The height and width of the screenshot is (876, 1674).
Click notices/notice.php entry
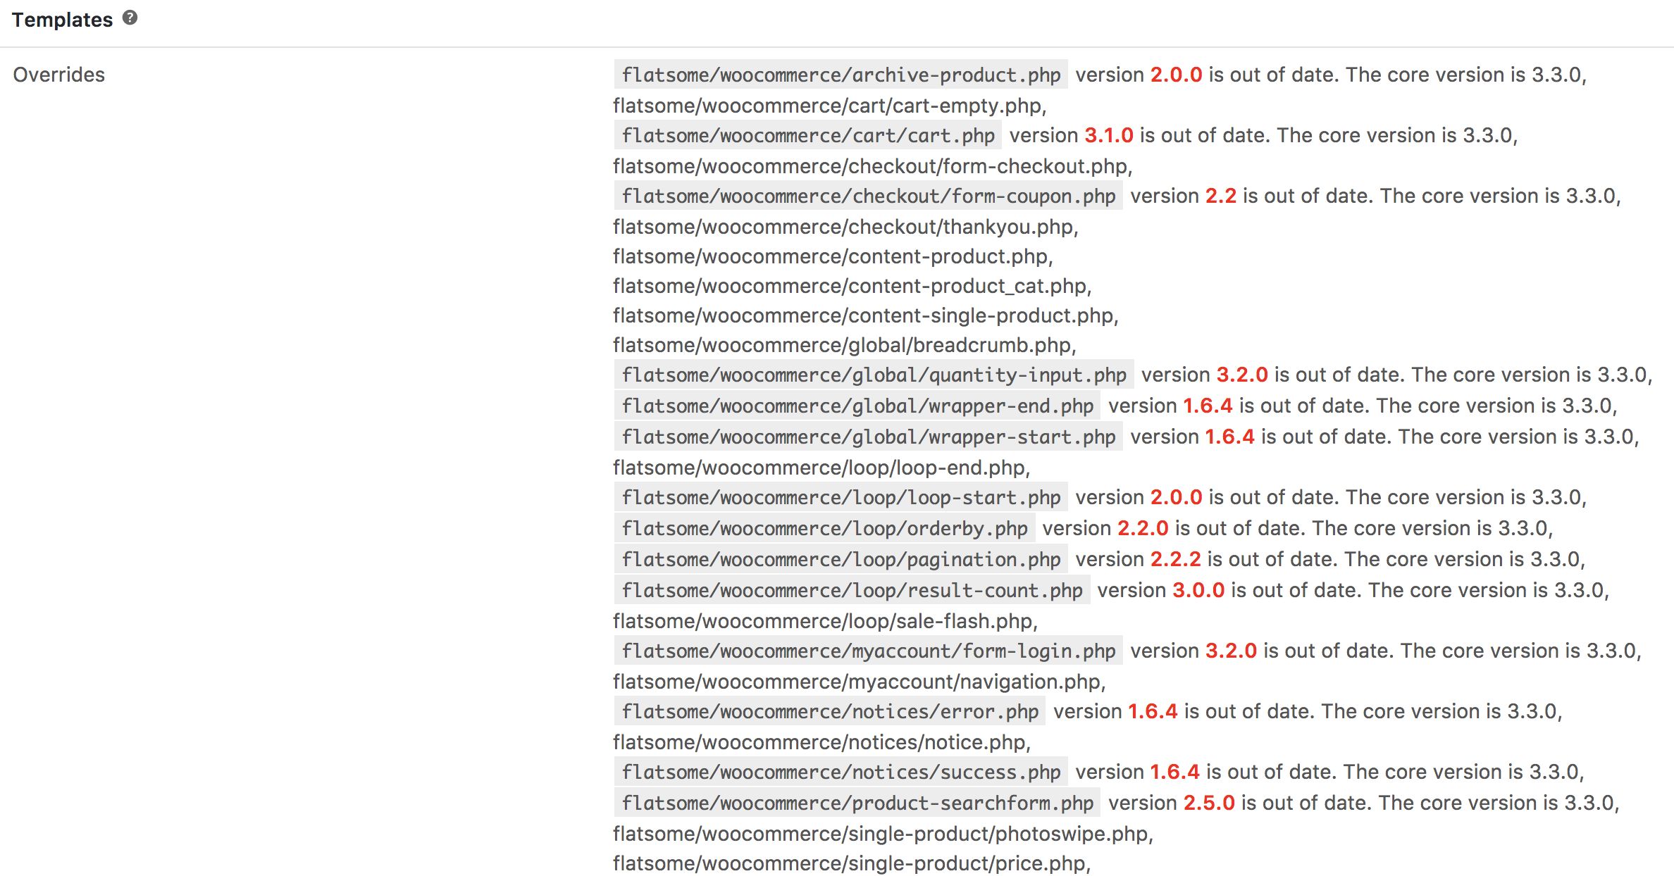pos(821,742)
